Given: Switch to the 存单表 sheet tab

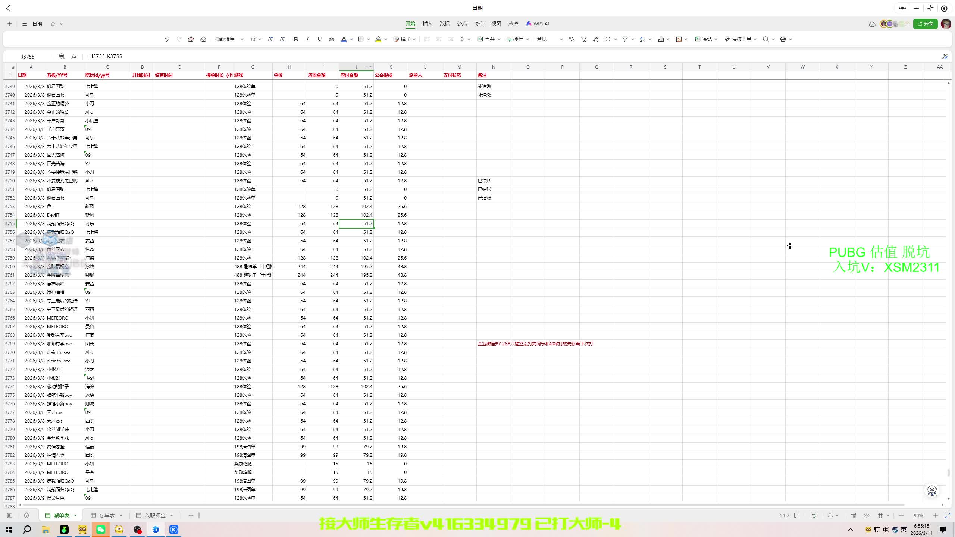Looking at the screenshot, I should coord(107,515).
